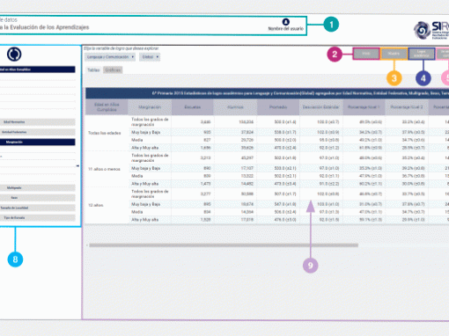This screenshot has height=336, width=449.
Task: Select Tipo de Escuela in the sidebar
Action: click(38, 218)
